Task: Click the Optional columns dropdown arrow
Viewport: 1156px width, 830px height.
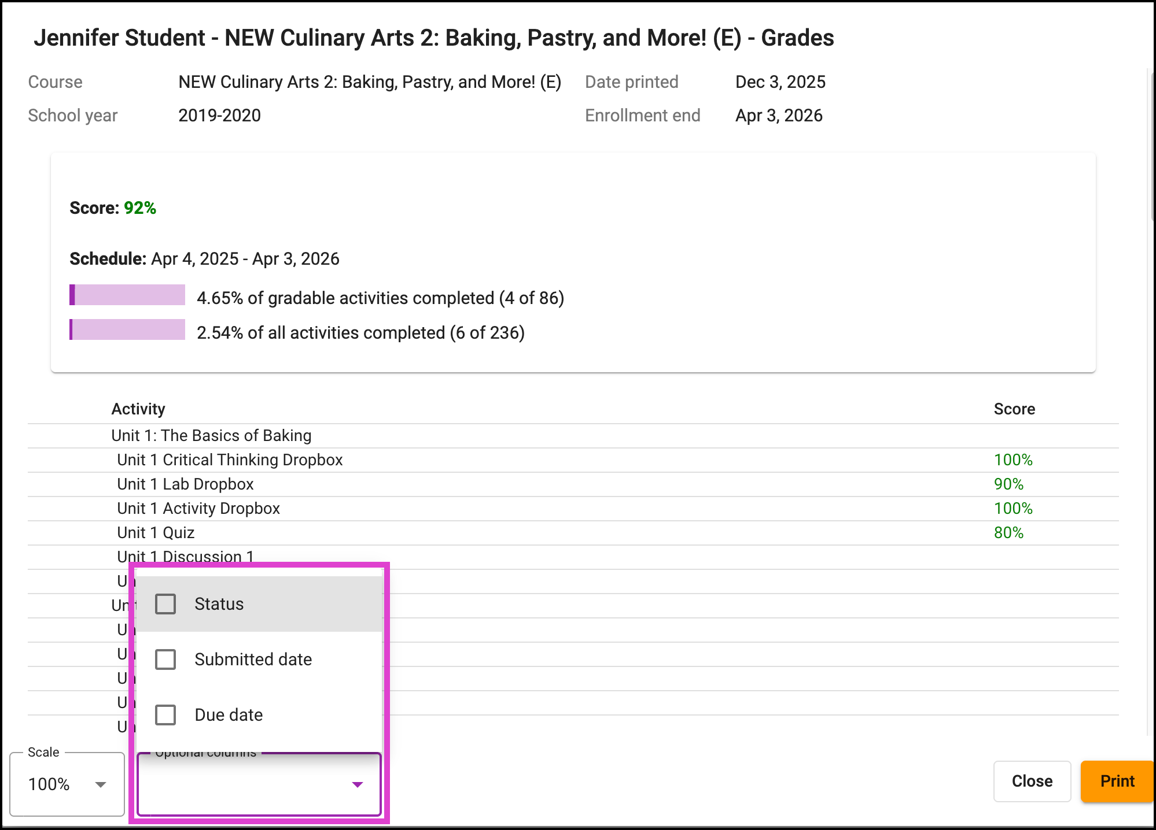Action: coord(358,784)
